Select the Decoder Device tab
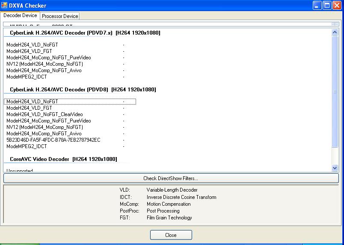Viewport: 344px width, 245px height. tap(20, 15)
